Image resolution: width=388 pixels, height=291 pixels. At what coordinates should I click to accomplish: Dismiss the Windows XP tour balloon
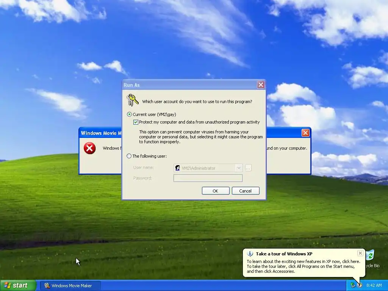coord(360,253)
